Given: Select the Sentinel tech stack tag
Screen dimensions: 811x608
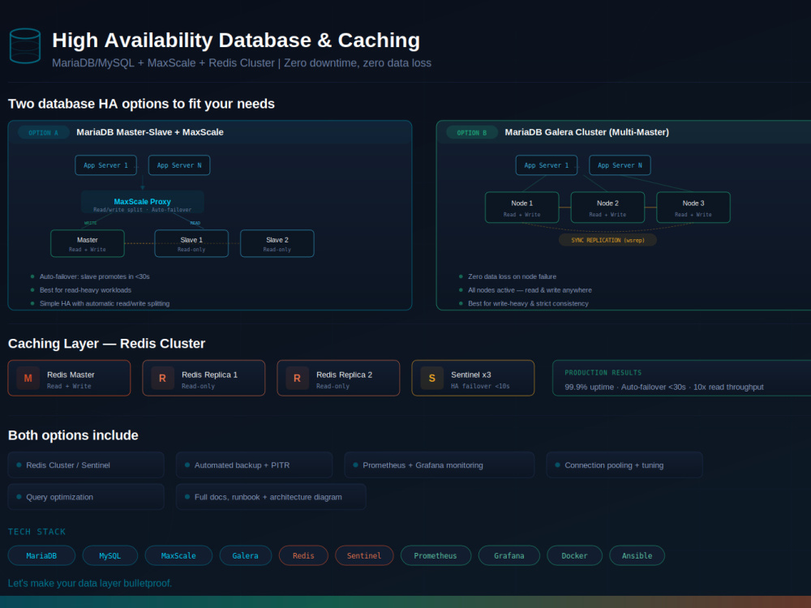Looking at the screenshot, I should pyautogui.click(x=364, y=555).
